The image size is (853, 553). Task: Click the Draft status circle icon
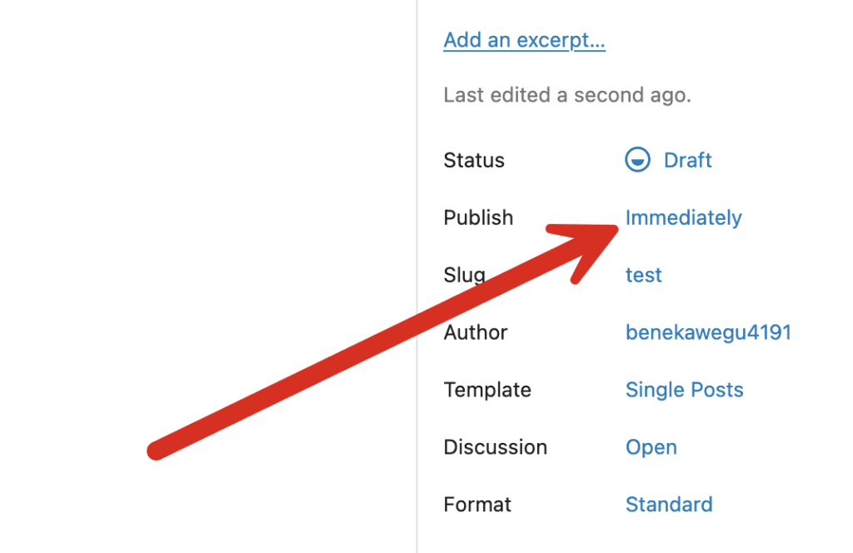coord(638,160)
